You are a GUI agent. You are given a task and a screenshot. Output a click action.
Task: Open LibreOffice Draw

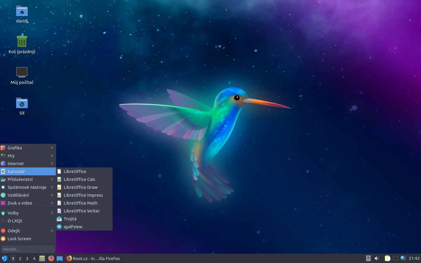81,187
